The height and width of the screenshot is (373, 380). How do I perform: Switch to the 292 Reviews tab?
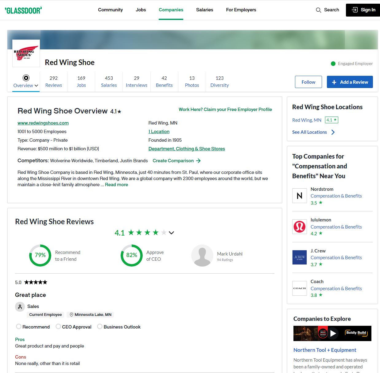click(x=54, y=82)
